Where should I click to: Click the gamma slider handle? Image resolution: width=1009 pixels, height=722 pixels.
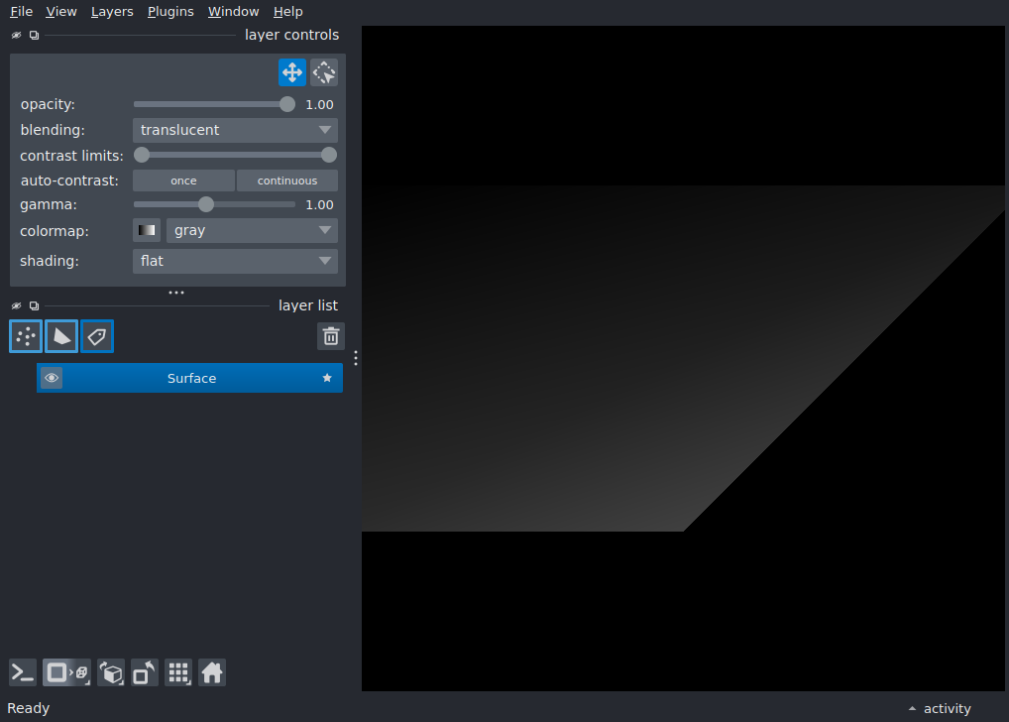coord(206,205)
